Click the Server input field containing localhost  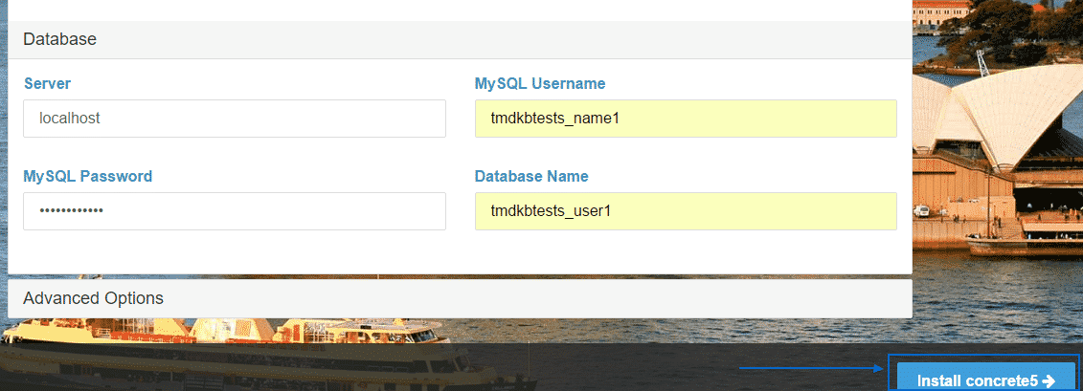coord(234,119)
